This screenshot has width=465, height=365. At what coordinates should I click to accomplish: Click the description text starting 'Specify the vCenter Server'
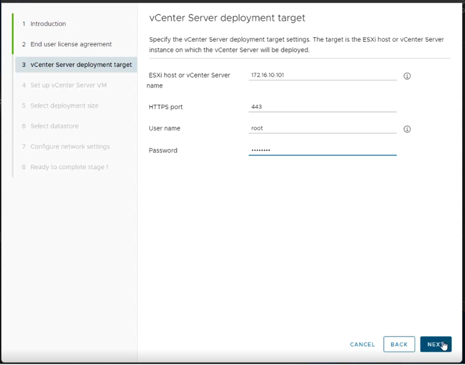[297, 45]
